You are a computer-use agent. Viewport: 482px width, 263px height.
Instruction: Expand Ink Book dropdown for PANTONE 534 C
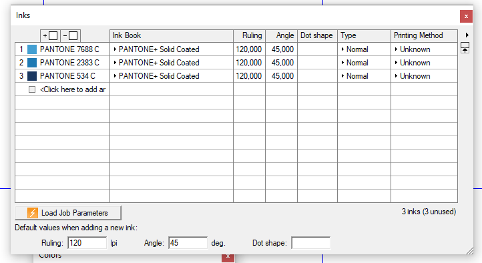pyautogui.click(x=115, y=76)
